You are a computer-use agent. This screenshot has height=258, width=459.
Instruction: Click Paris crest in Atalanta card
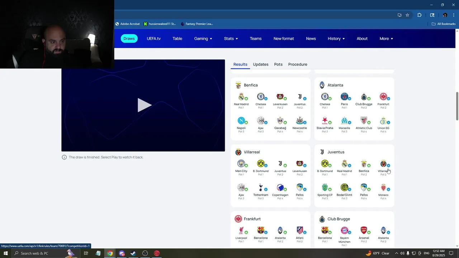tap(344, 97)
